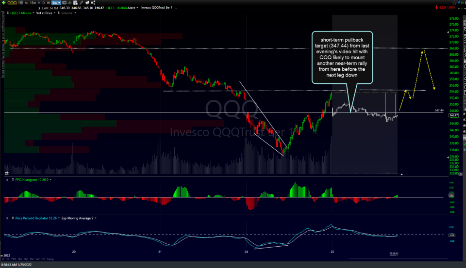Click the 347.44 horizontal line label
The width and height of the screenshot is (466, 268).
[x=439, y=110]
